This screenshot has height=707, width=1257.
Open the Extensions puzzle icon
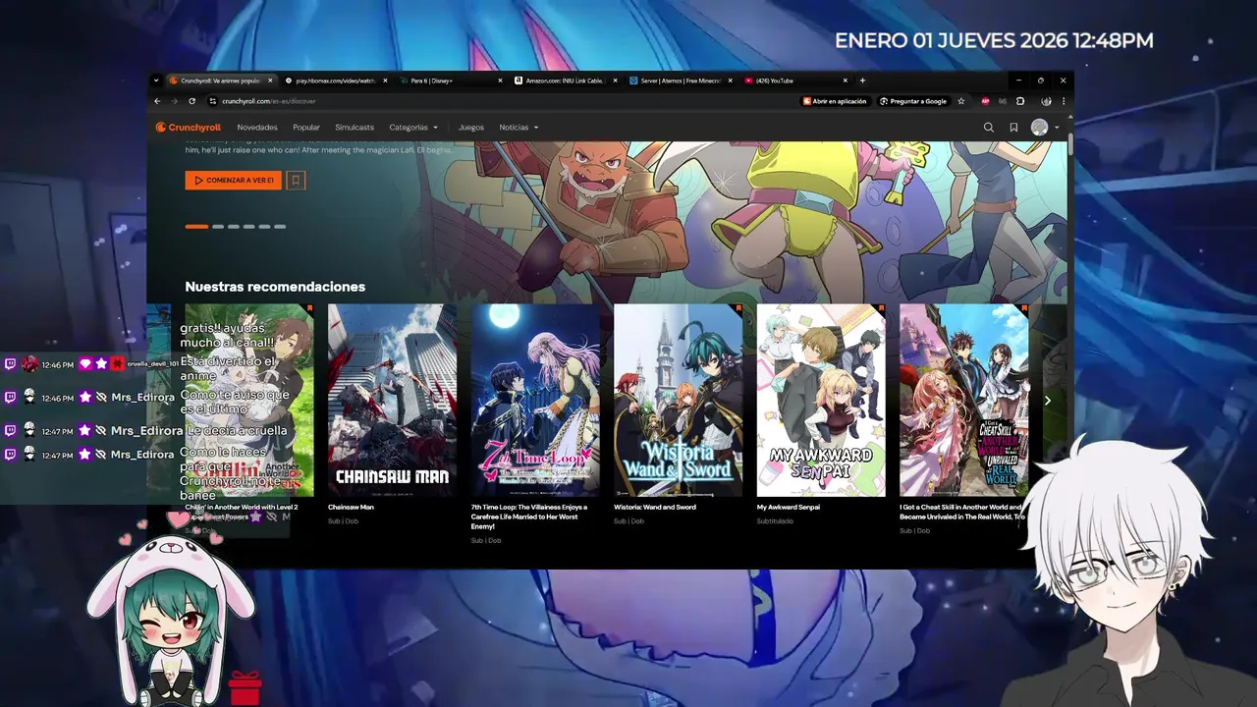pyautogui.click(x=1020, y=101)
